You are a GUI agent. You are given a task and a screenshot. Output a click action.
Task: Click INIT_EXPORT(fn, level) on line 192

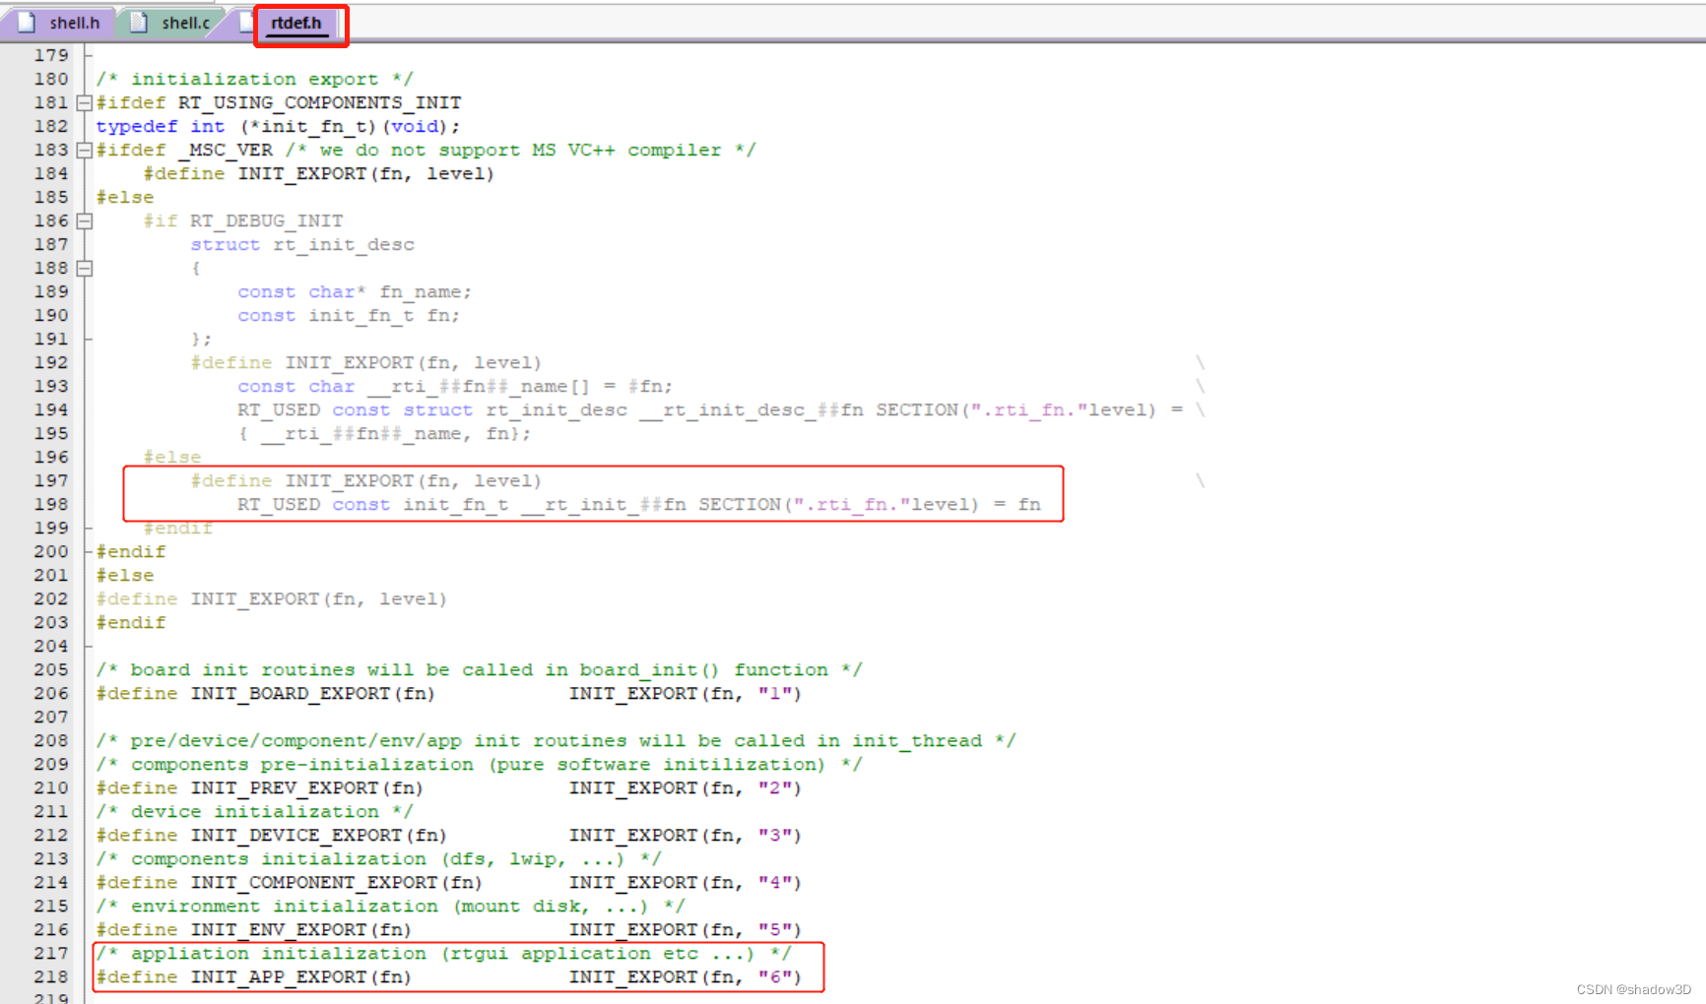pos(413,362)
